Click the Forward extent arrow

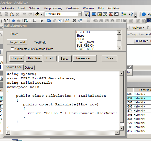coord(19,21)
